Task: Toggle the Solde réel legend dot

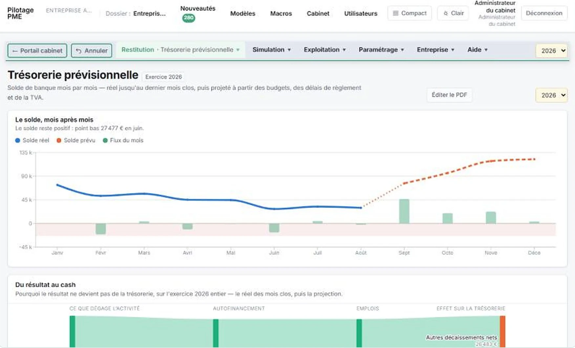Action: tap(18, 141)
